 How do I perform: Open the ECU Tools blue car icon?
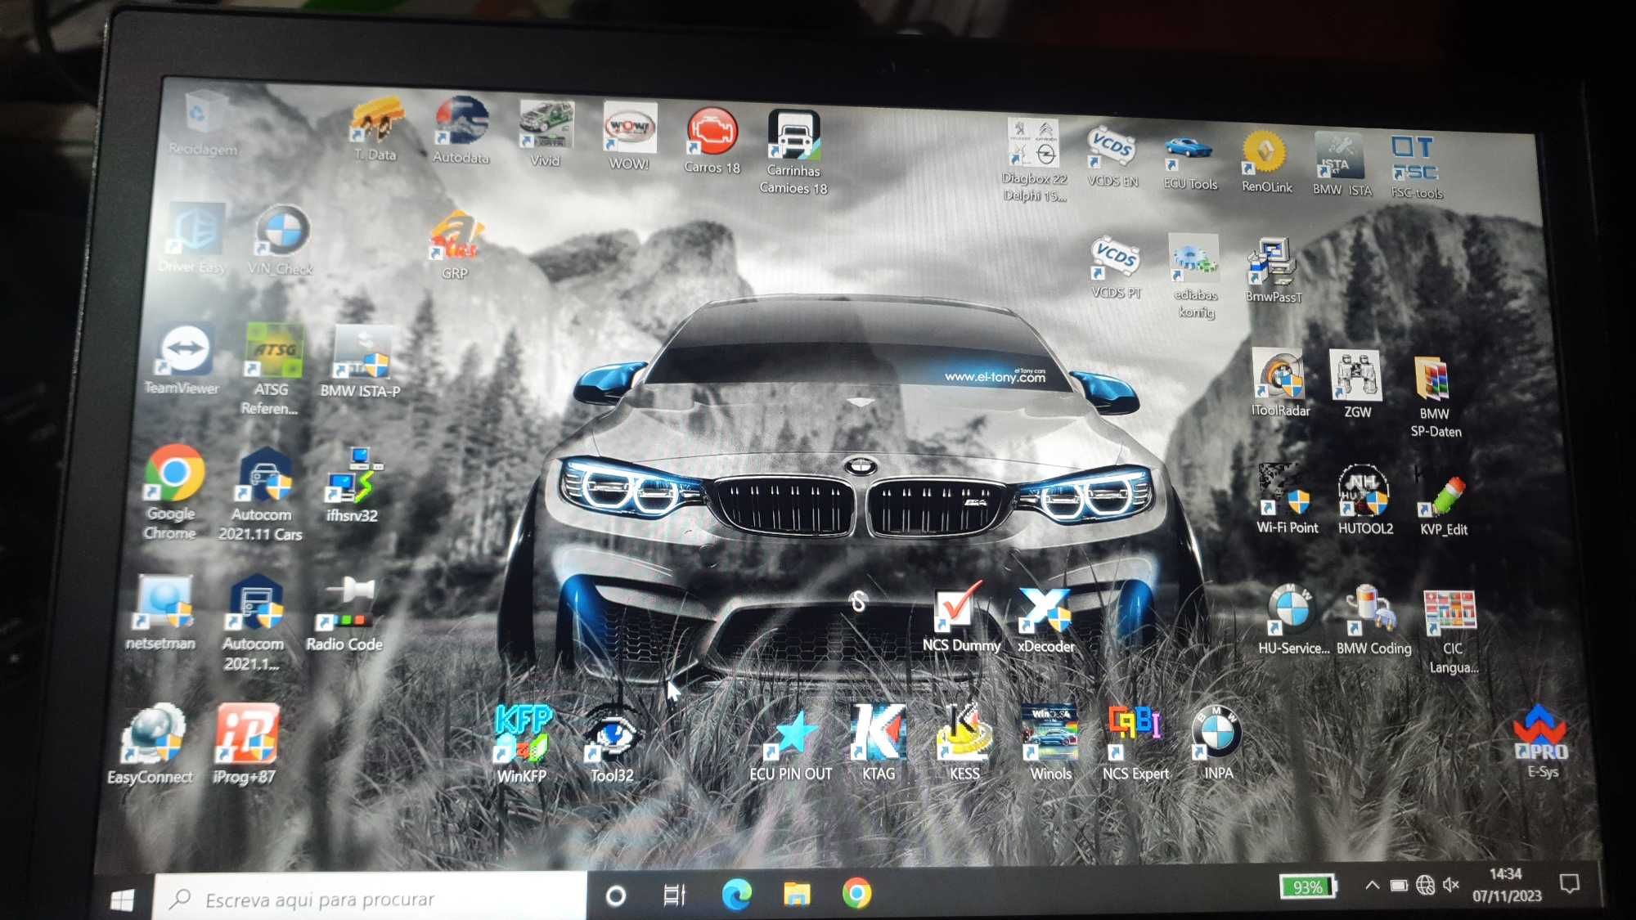click(x=1190, y=162)
